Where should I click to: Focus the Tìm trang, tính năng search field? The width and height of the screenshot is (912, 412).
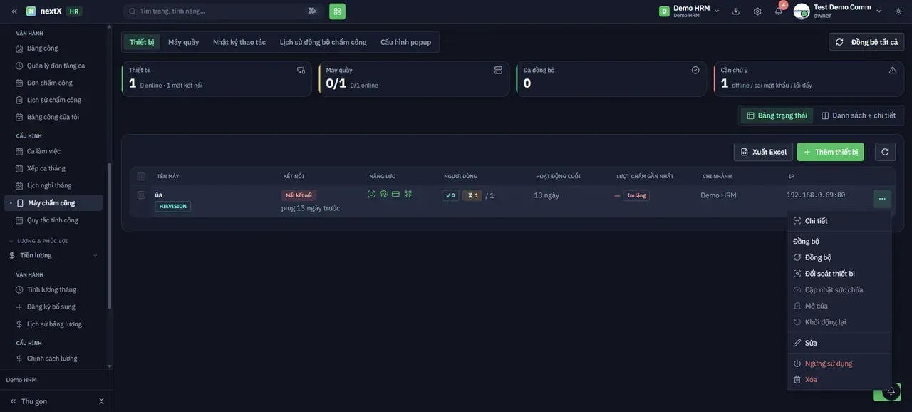[x=223, y=11]
